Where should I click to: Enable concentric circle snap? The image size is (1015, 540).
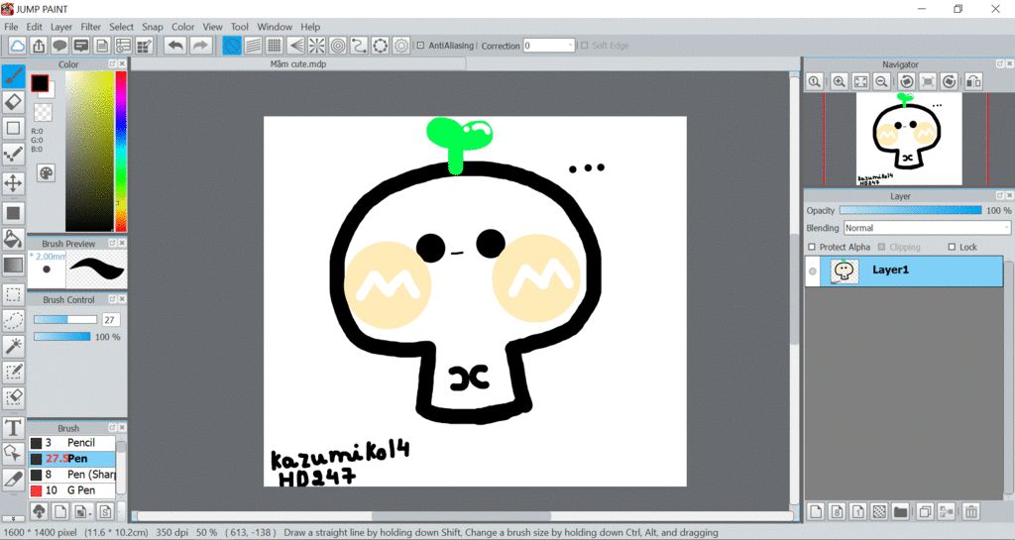(x=338, y=46)
